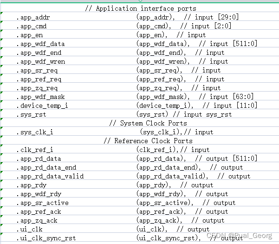Select '(device_temp_i), // input [11:0]' text
This screenshot has width=279, height=244.
197,106
